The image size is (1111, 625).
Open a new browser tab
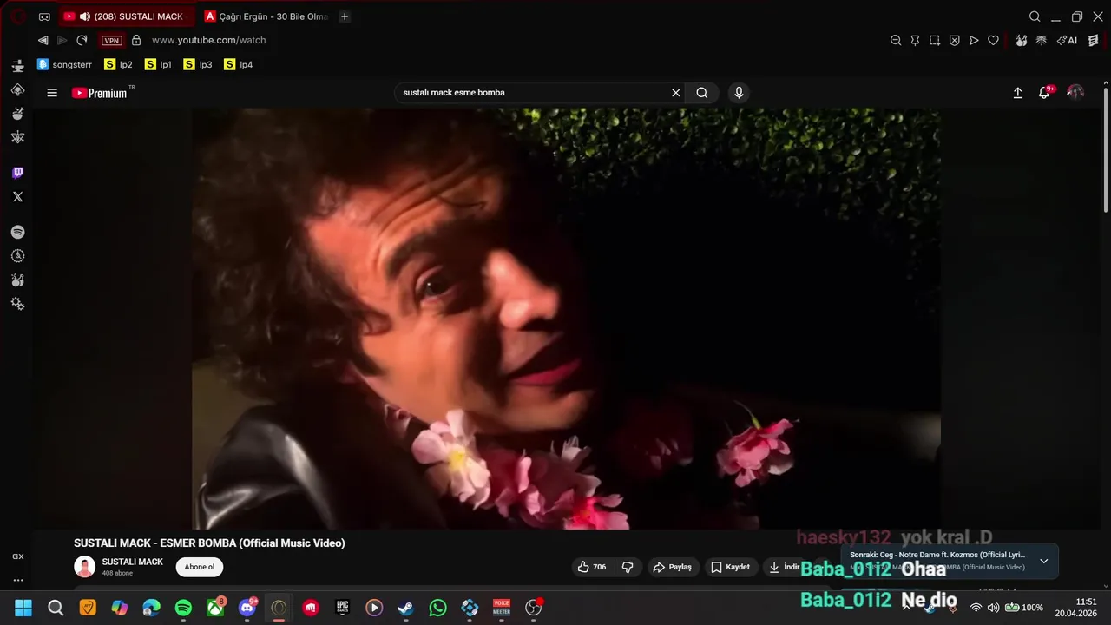(x=345, y=16)
